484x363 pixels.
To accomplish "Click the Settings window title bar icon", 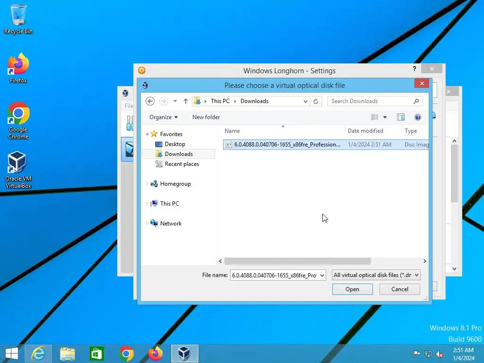I will (x=142, y=70).
